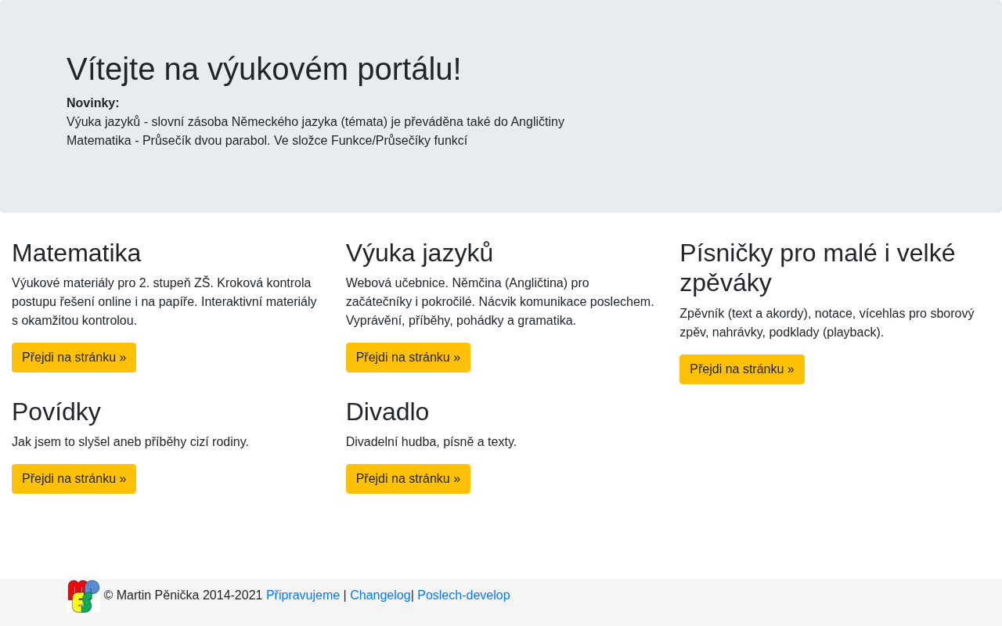Click the Divadlo section heading

pyautogui.click(x=387, y=412)
